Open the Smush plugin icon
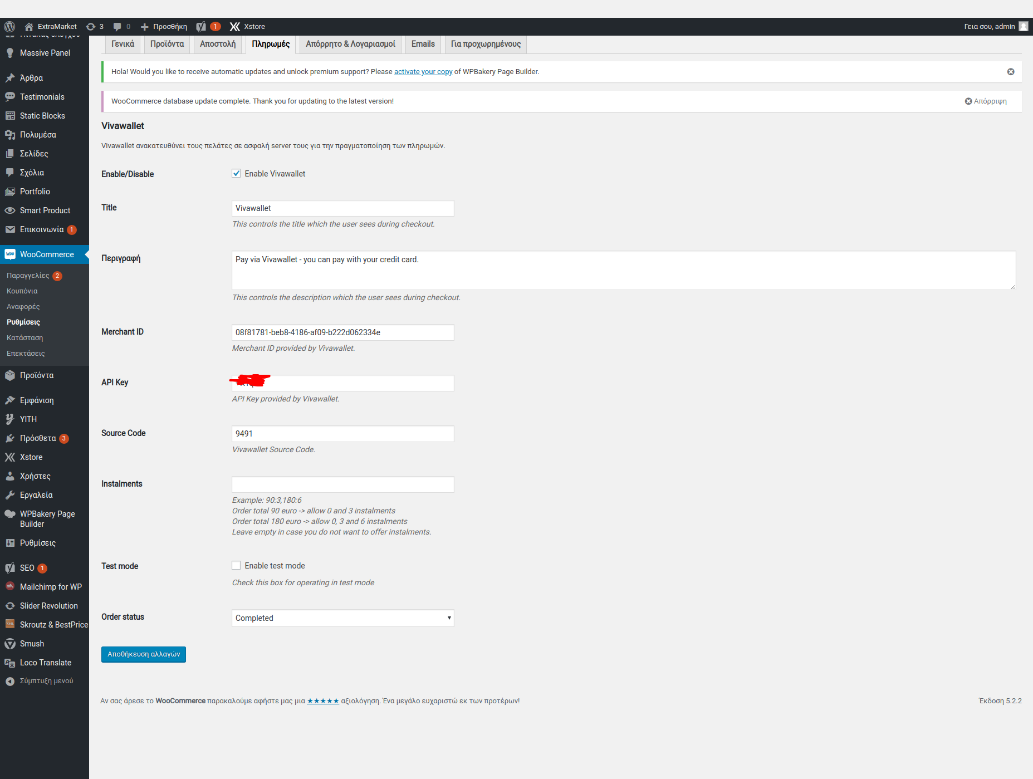The image size is (1033, 779). (11, 644)
